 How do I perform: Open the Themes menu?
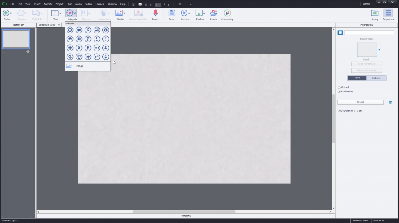click(99, 4)
